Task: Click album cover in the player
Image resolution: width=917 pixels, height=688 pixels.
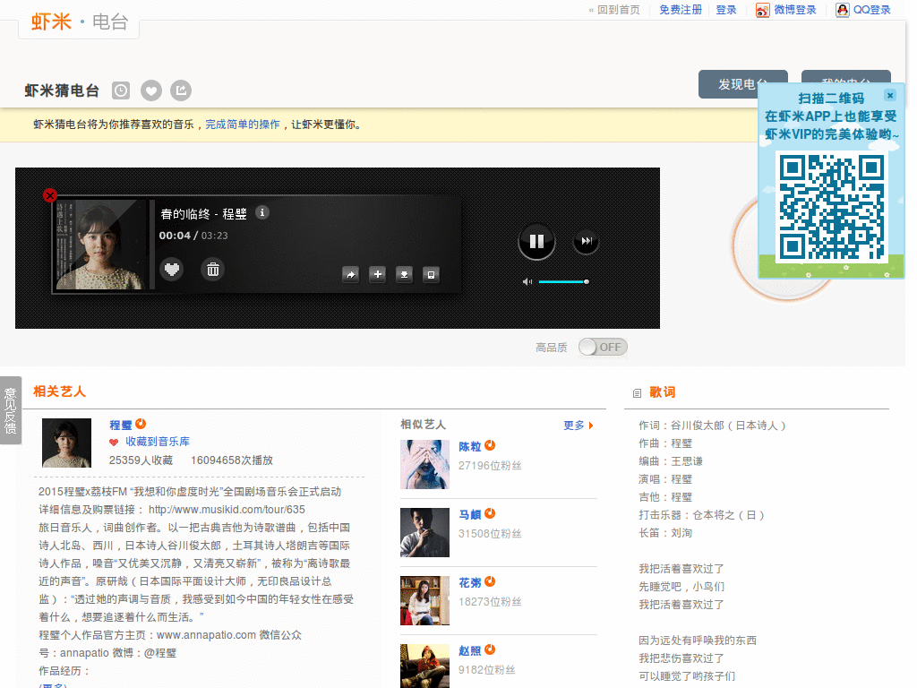Action: 100,245
